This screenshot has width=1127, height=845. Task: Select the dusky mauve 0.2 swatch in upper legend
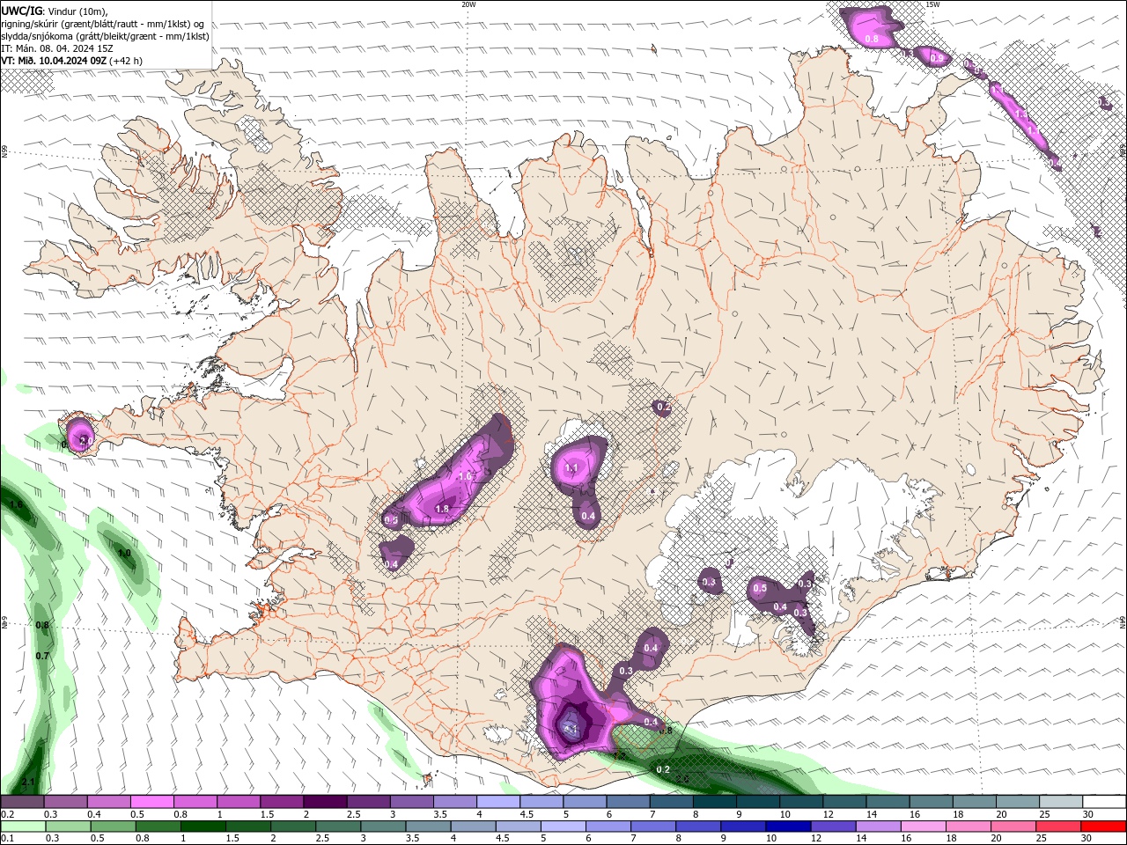click(x=22, y=802)
